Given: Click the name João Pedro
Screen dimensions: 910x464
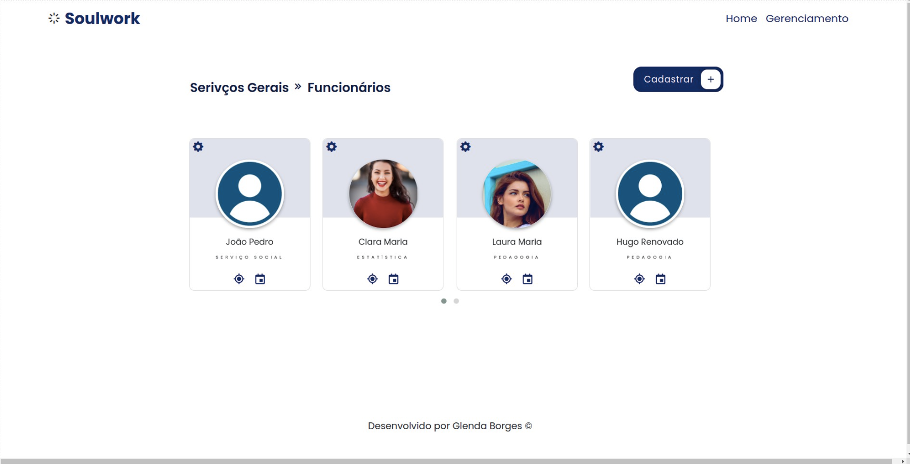Looking at the screenshot, I should [x=249, y=242].
